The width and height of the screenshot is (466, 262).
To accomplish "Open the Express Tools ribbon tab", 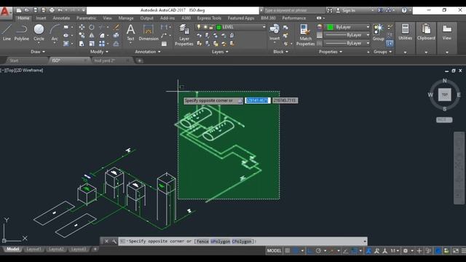I will pyautogui.click(x=209, y=18).
